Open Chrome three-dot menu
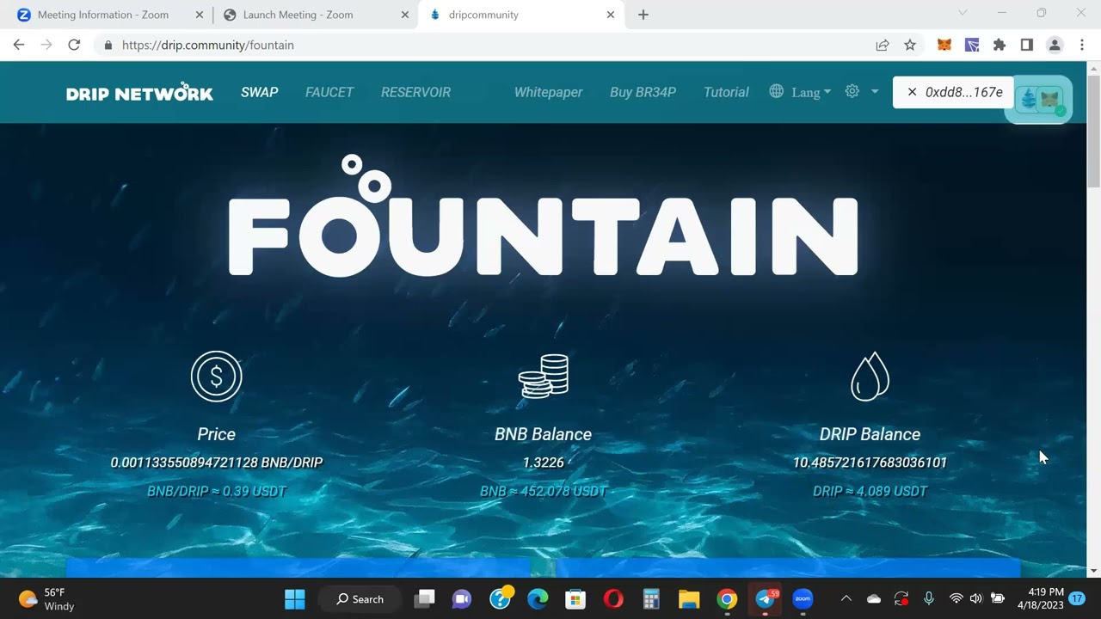1101x619 pixels. pos(1082,45)
